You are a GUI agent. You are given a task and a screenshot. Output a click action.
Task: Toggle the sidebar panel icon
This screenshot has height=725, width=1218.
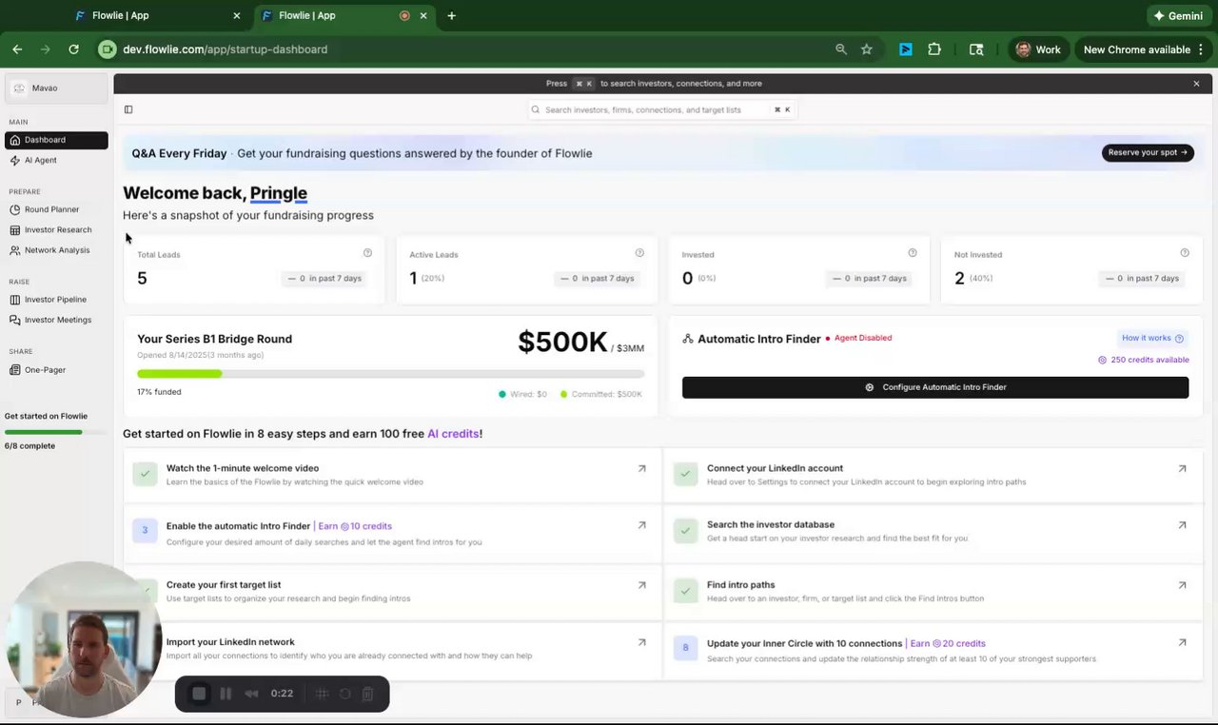pos(128,109)
